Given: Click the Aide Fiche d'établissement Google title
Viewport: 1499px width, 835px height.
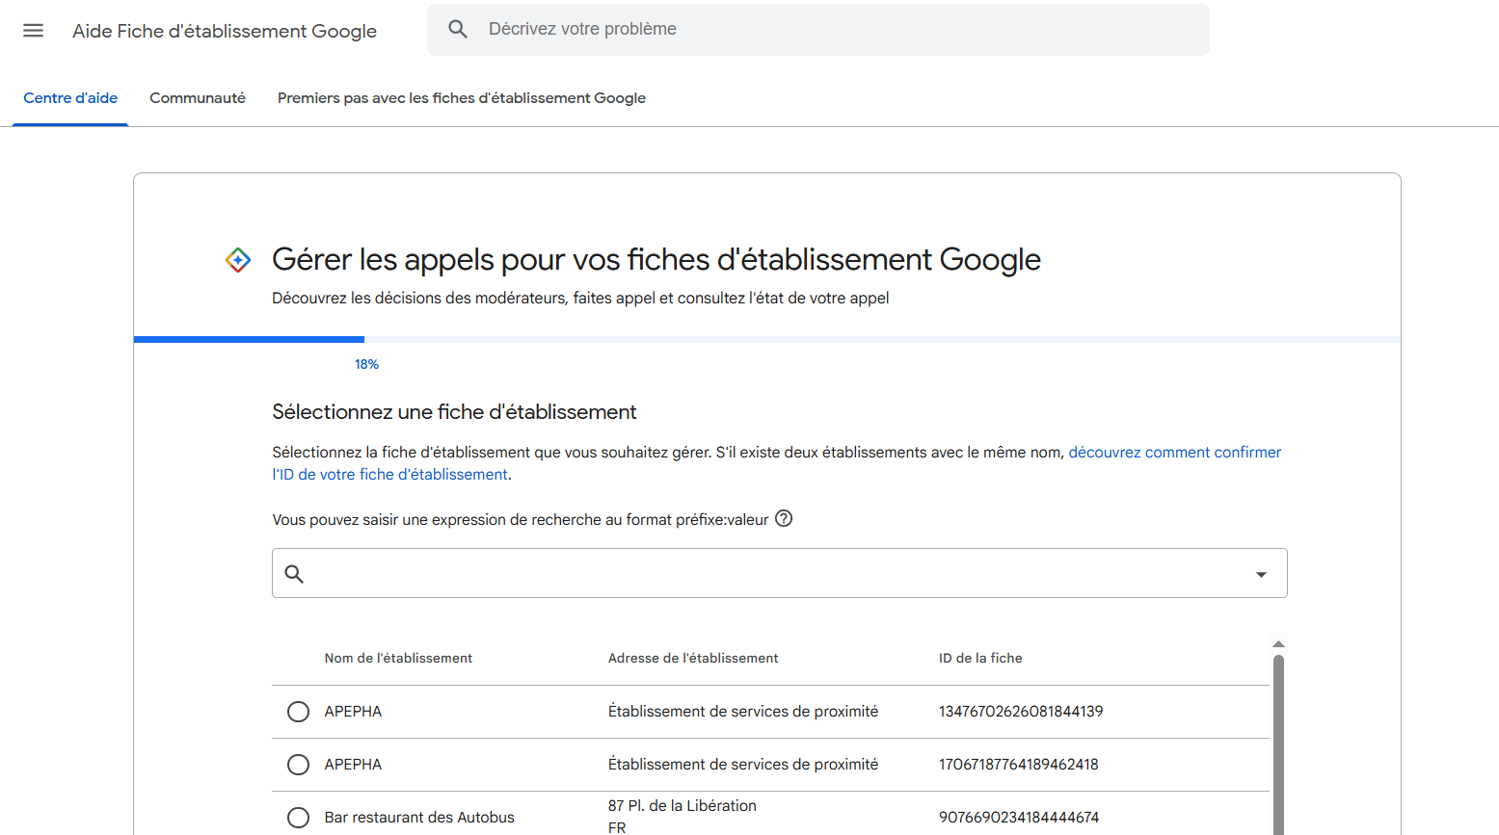Looking at the screenshot, I should coord(225,31).
